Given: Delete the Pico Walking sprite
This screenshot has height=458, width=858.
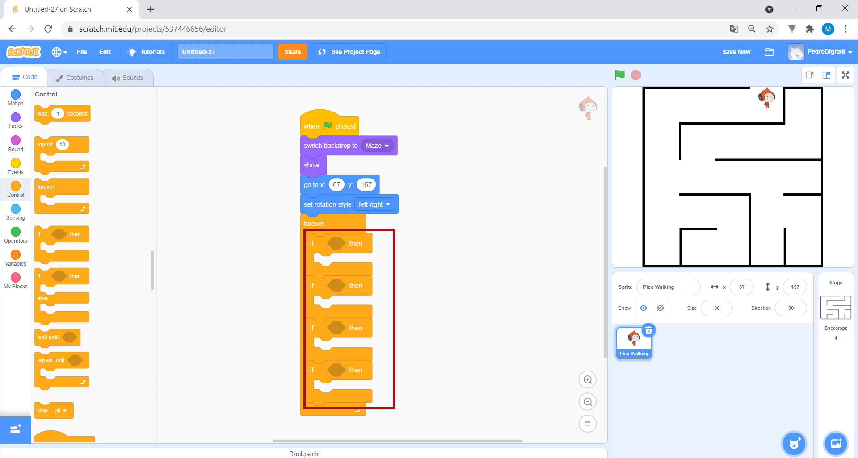Looking at the screenshot, I should [648, 331].
